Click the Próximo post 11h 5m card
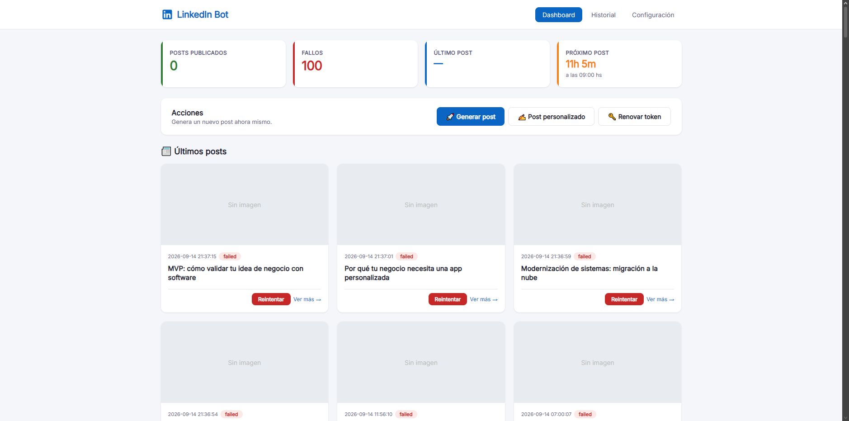This screenshot has width=849, height=421. coord(619,64)
